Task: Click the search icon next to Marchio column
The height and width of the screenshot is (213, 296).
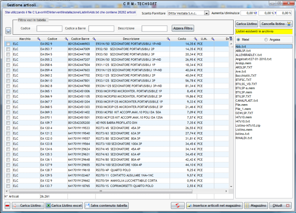Action: coord(39,39)
